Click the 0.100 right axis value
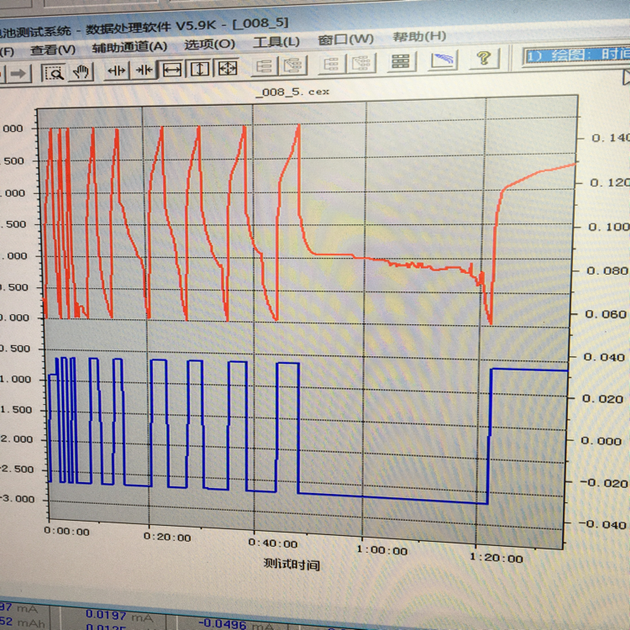This screenshot has width=630, height=630. [609, 227]
